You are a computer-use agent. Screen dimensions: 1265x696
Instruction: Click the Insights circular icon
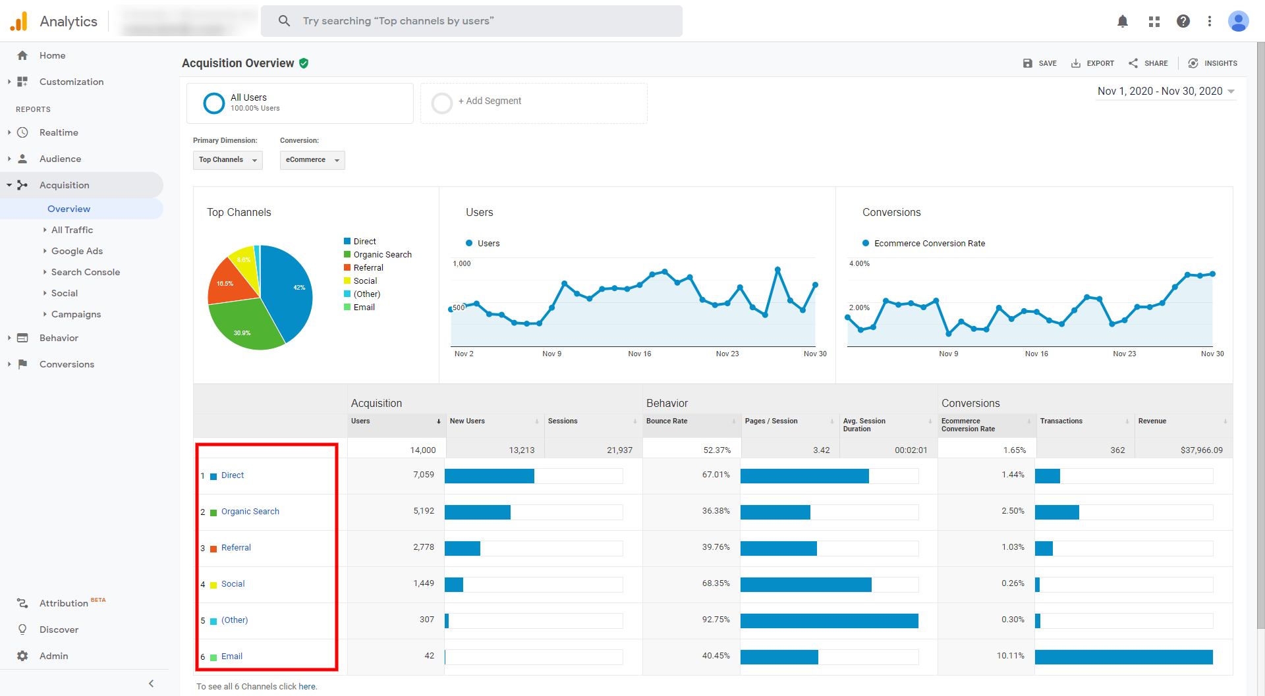1193,63
